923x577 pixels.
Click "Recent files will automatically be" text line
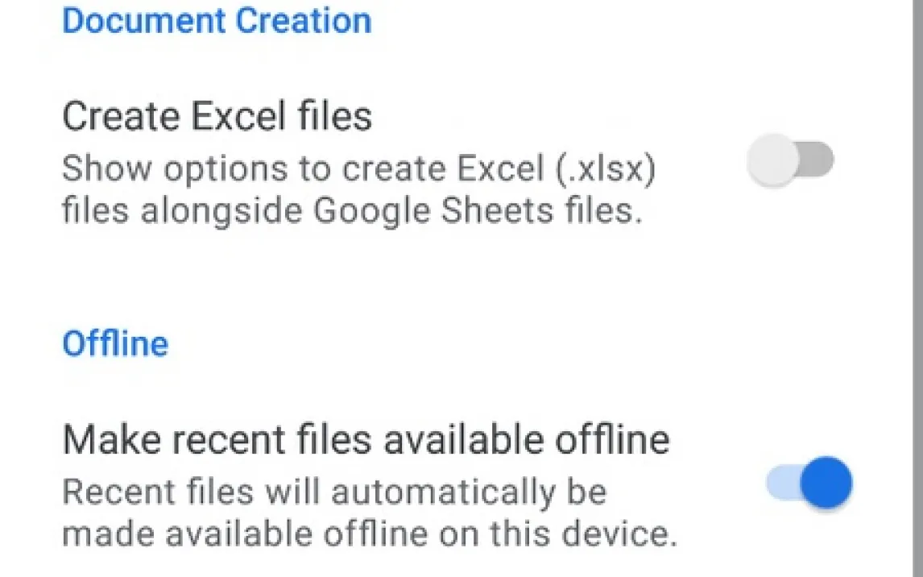click(334, 492)
